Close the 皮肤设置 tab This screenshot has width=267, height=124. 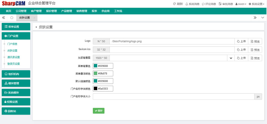pos(34,18)
